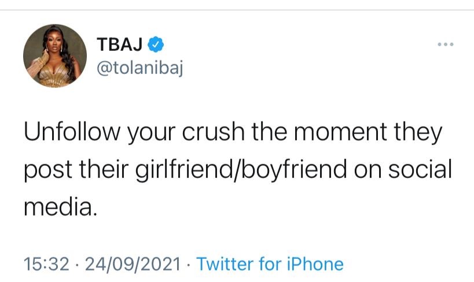Open the three-dot more options menu
Screen dimensions: 474x282
[445, 44]
